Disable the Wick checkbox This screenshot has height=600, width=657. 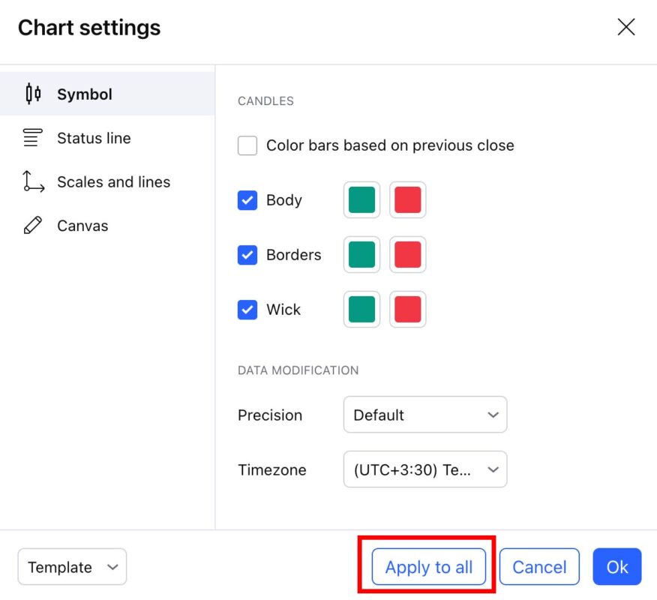pyautogui.click(x=247, y=309)
